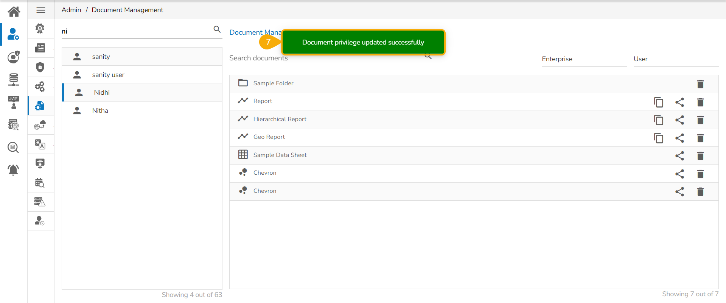
Task: Open the magnifier search sidebar icon
Action: point(13,147)
